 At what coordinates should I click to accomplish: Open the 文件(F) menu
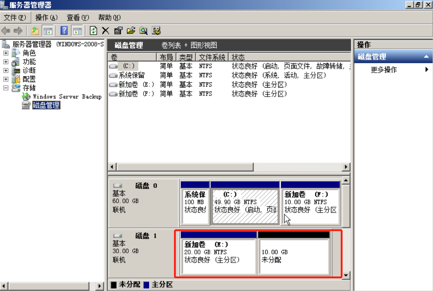[15, 18]
